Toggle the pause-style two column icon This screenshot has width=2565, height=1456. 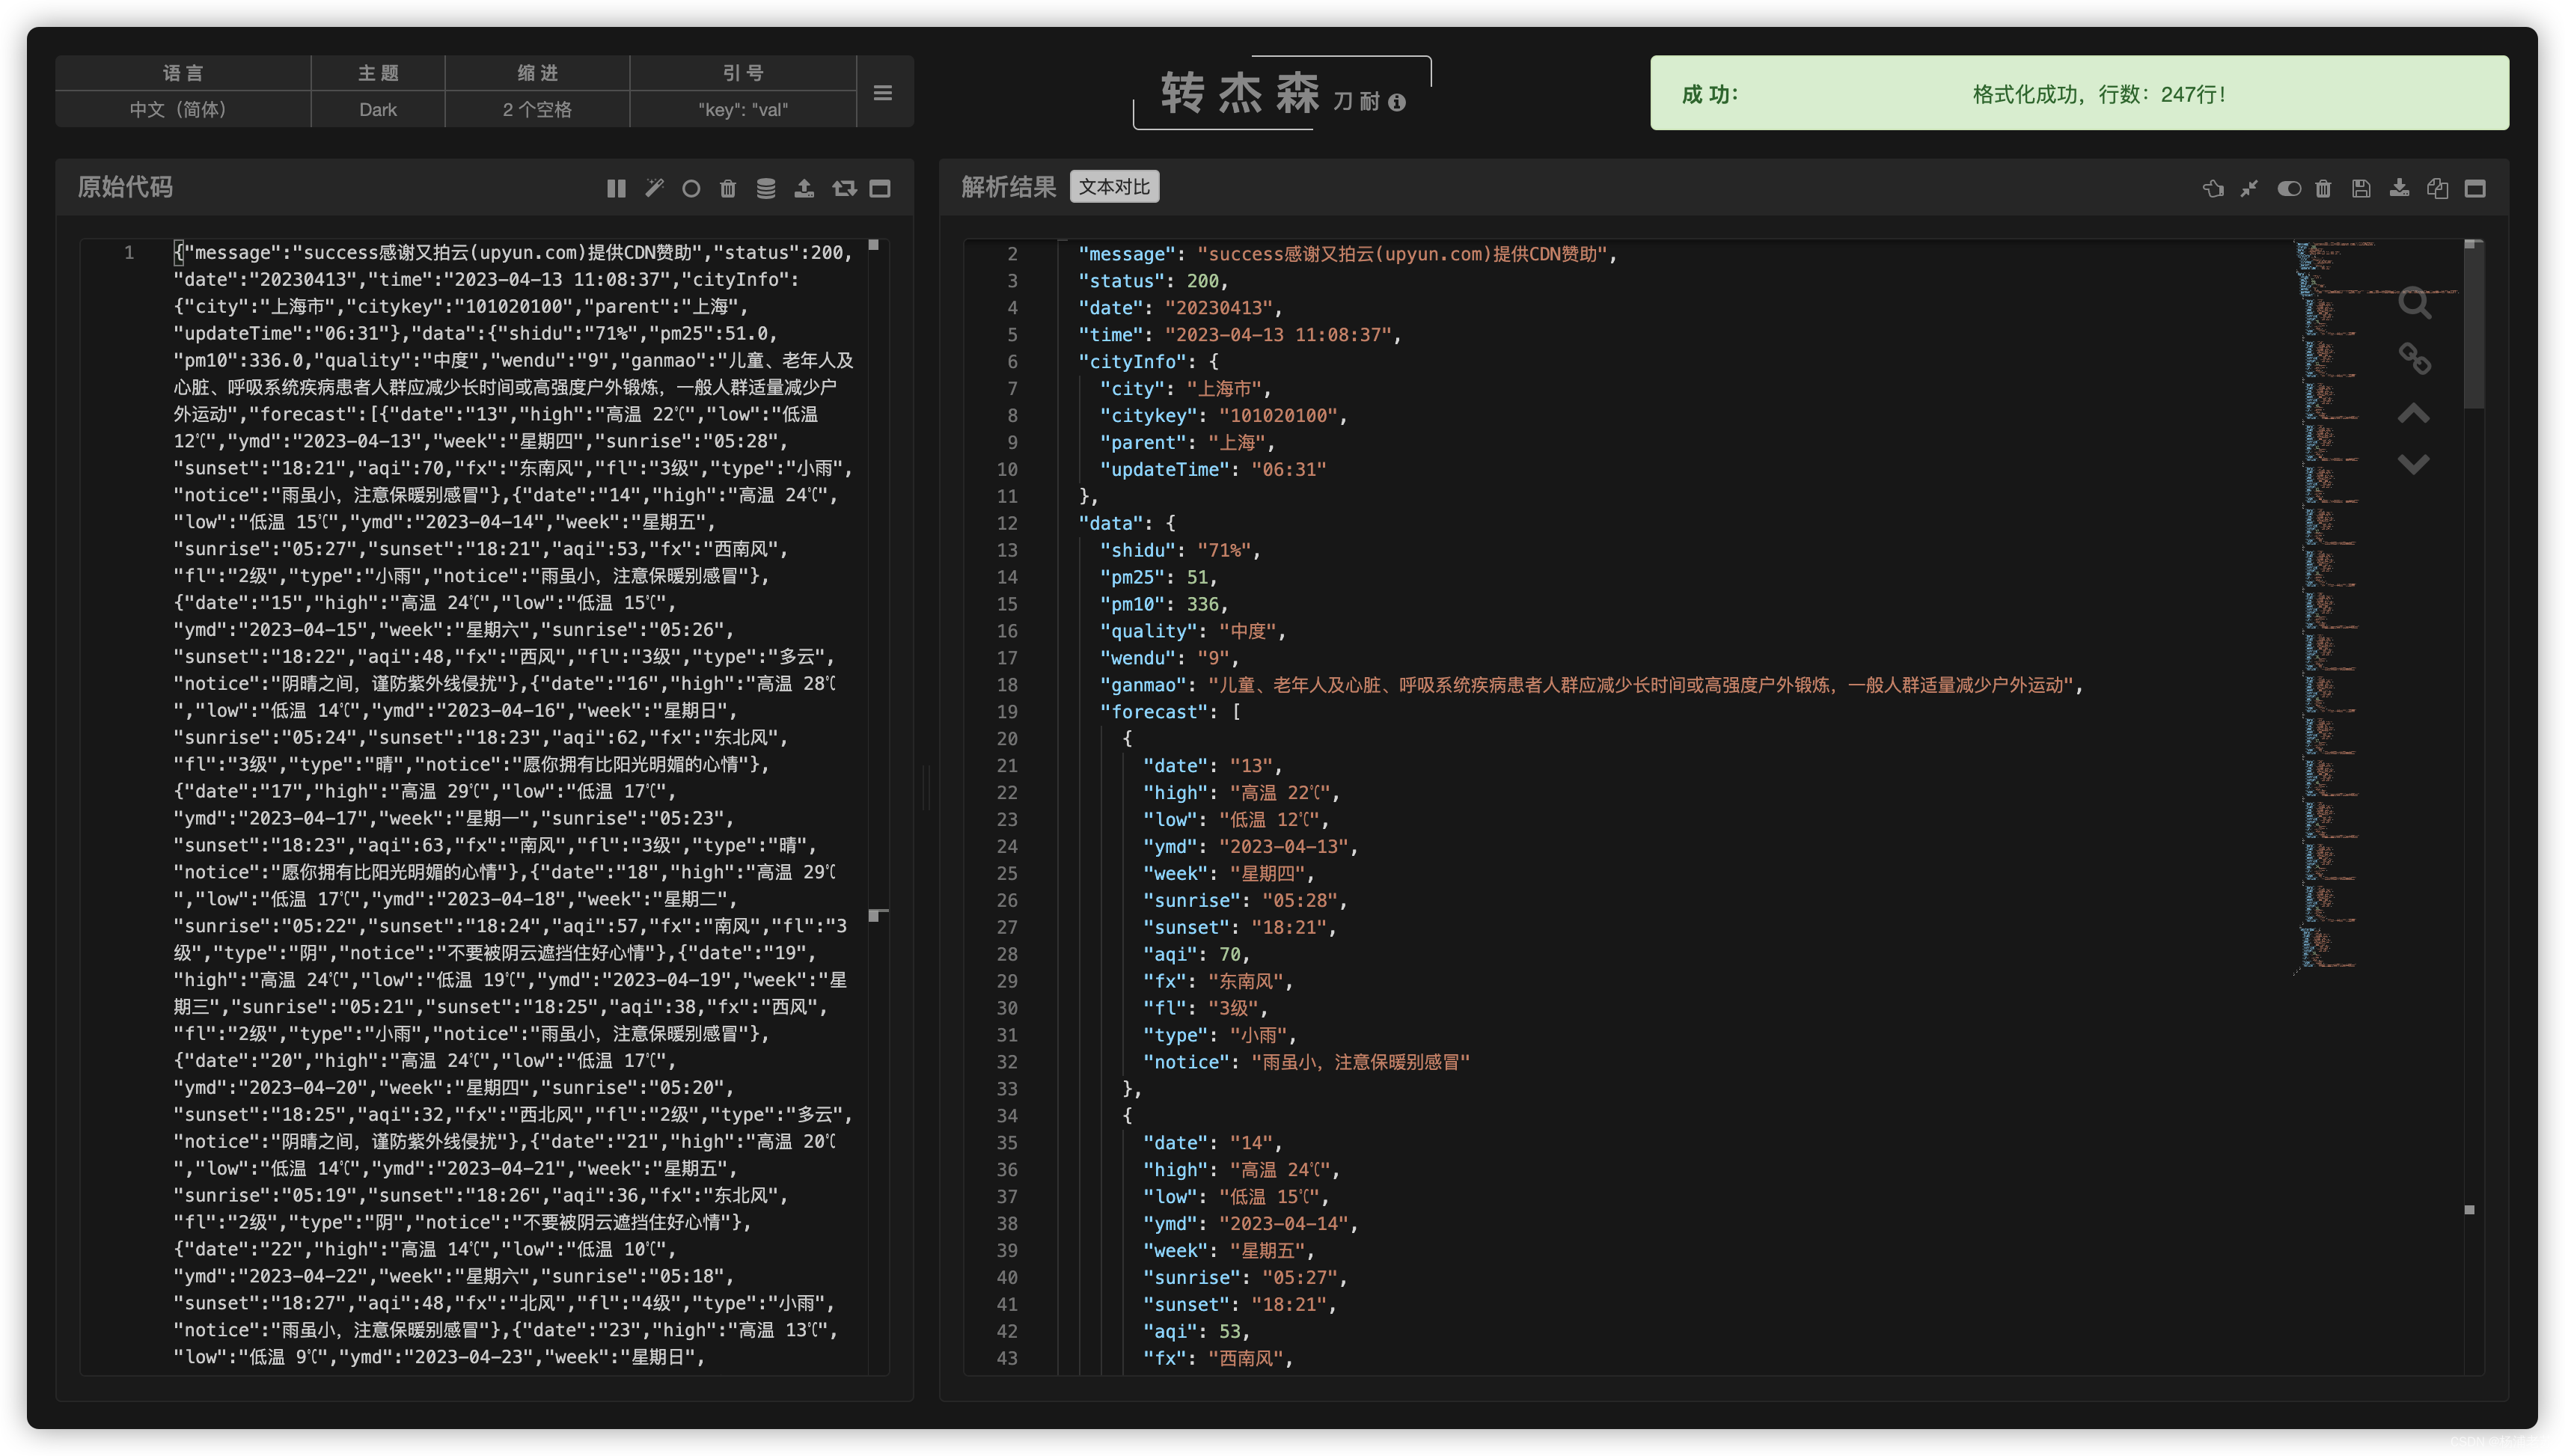[616, 188]
